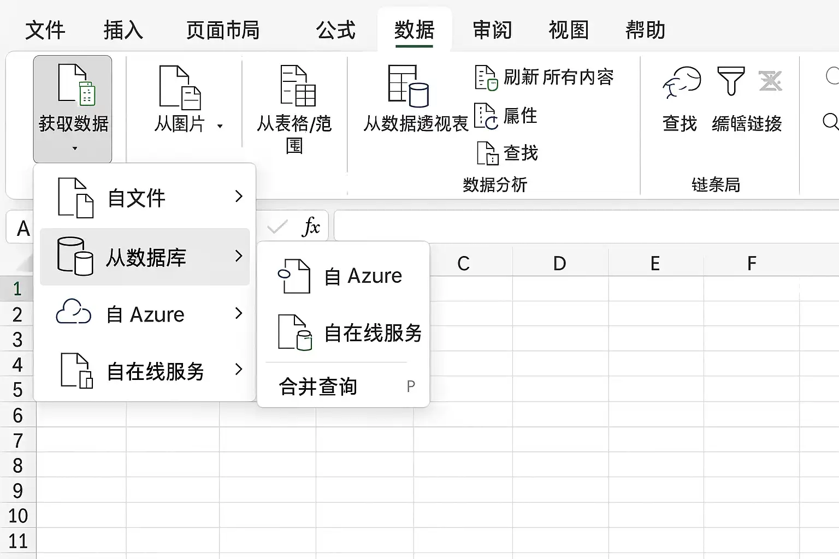Switch to the 插入 tab
This screenshot has width=839, height=559.
tap(123, 30)
